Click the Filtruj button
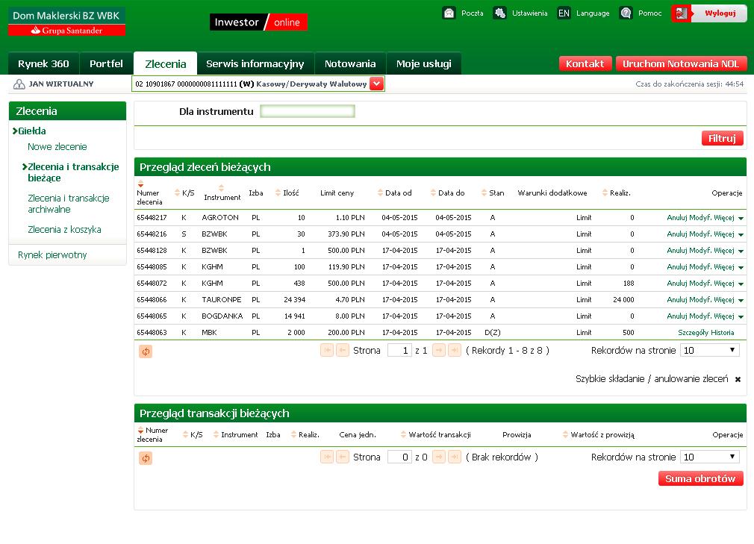This screenshot has height=544, width=754. click(722, 138)
